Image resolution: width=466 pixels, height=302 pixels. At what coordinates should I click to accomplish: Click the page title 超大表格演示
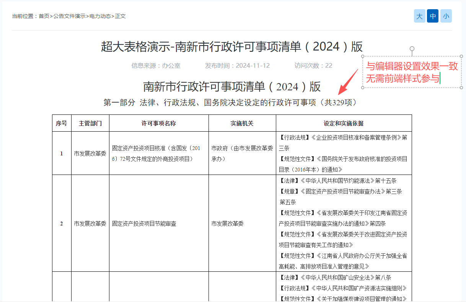click(x=136, y=47)
